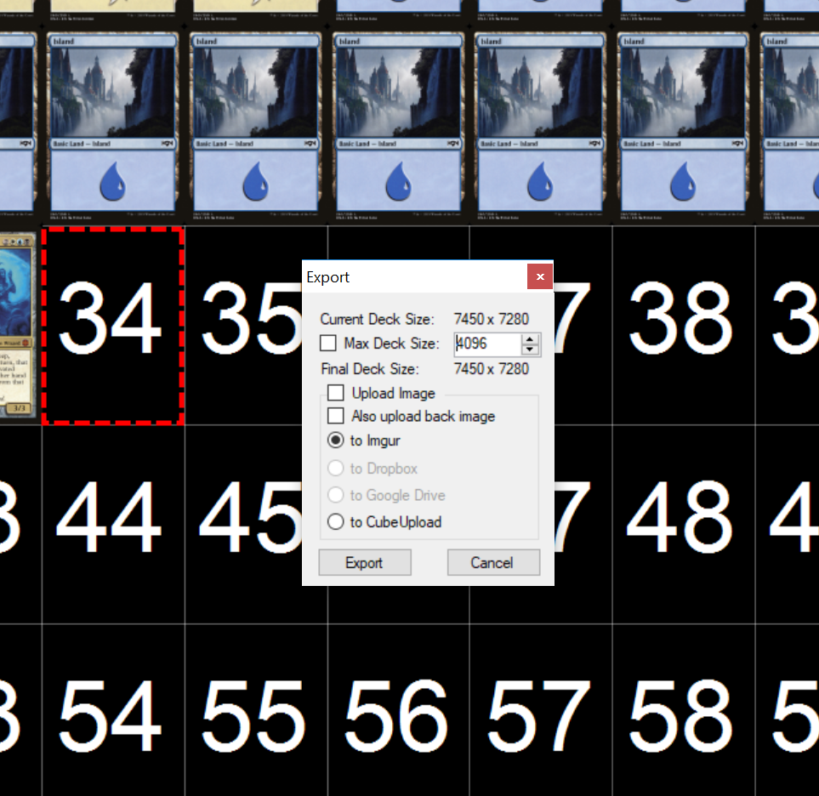The height and width of the screenshot is (796, 819).
Task: Decrease Max Deck Size with down arrow
Action: (530, 350)
